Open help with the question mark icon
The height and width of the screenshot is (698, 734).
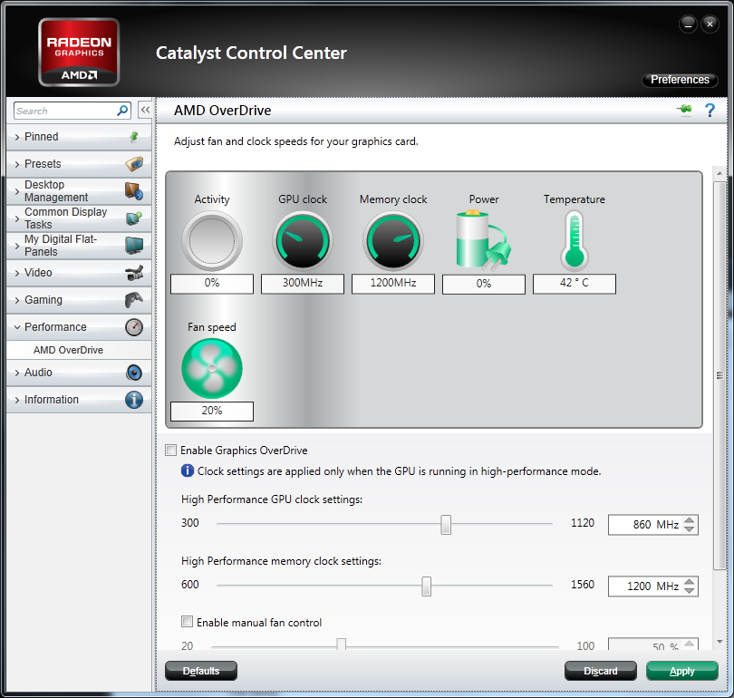pyautogui.click(x=710, y=111)
